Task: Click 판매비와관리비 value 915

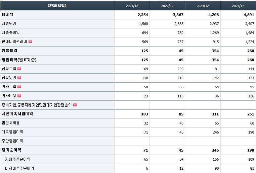Action: pos(216,42)
